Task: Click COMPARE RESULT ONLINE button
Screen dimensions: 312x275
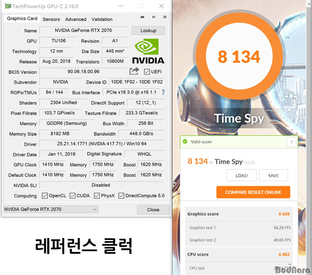Action: [x=253, y=192]
